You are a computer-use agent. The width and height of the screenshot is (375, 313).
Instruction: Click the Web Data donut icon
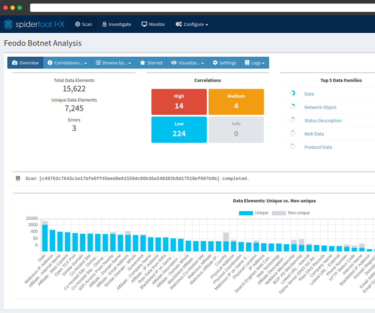(292, 133)
